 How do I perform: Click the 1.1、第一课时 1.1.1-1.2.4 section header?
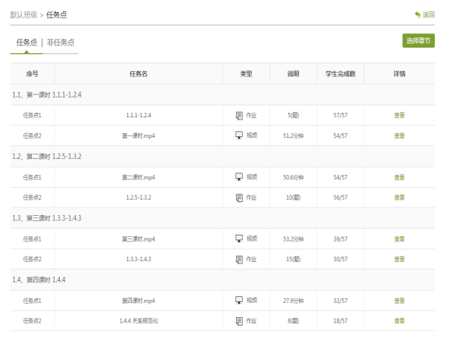click(47, 95)
